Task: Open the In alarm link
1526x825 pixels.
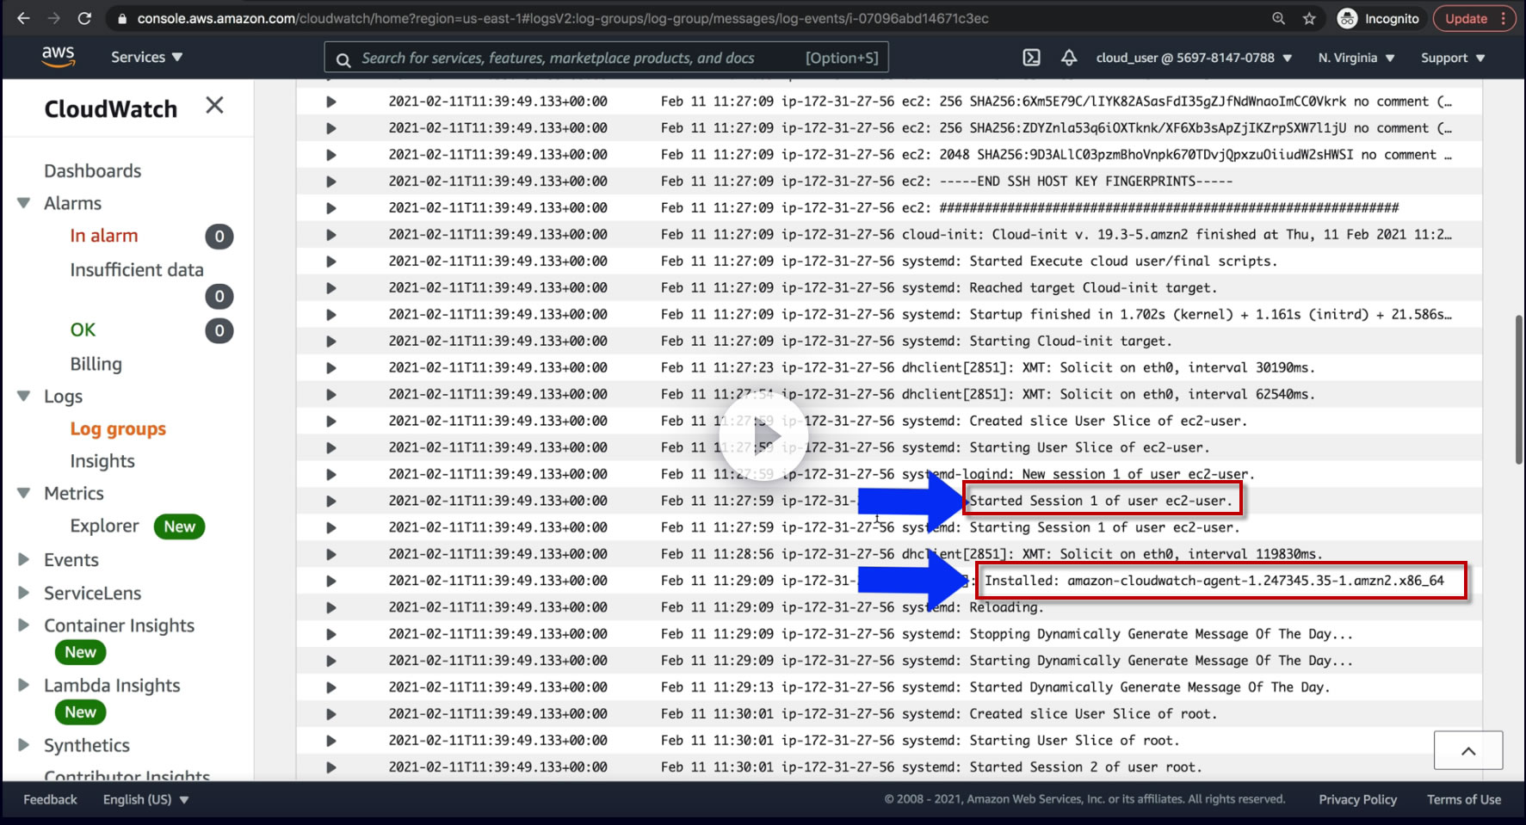Action: 104,236
